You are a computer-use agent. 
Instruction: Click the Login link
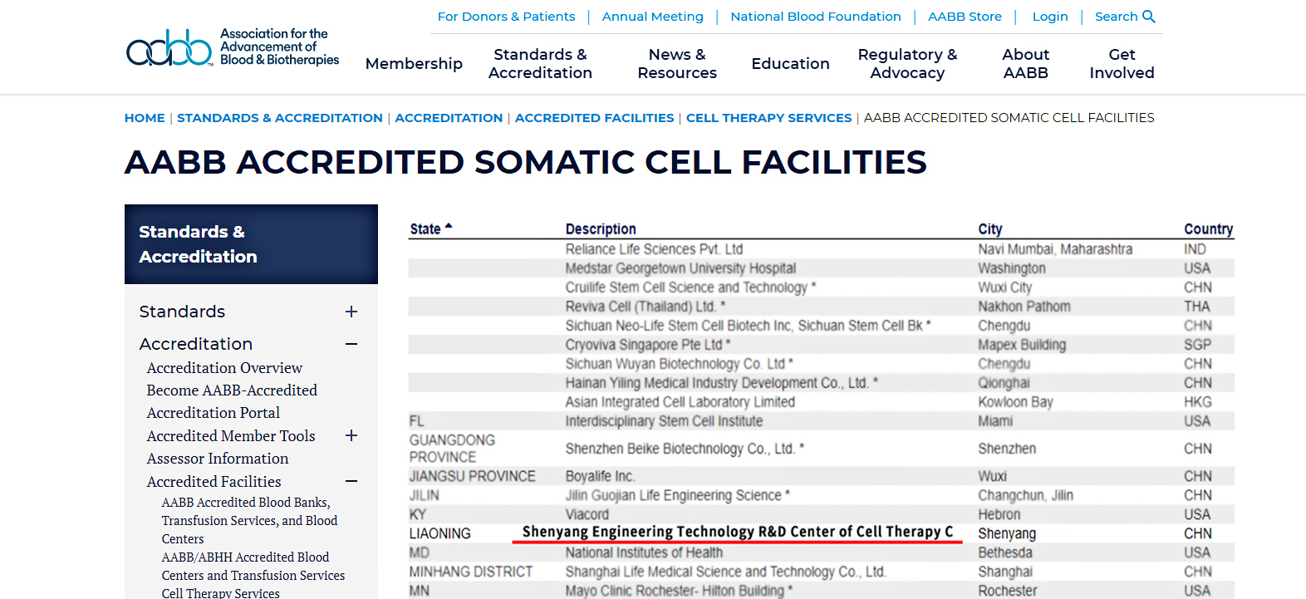click(1050, 17)
